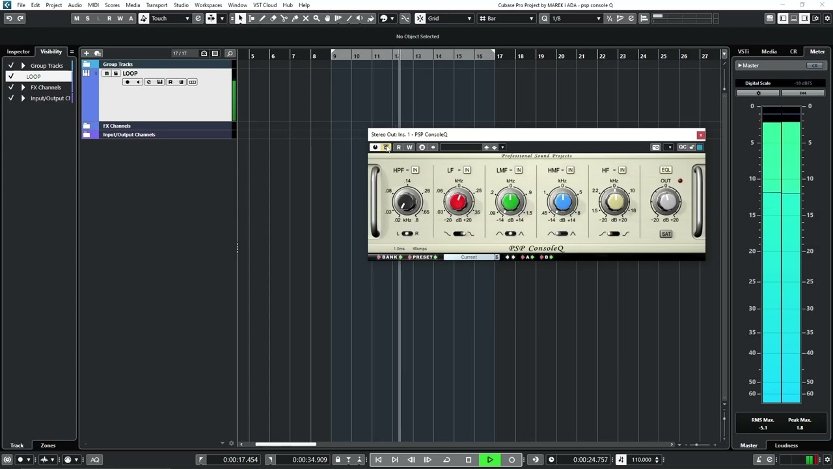Expand Group Tracks in Visibility list
This screenshot has height=469, width=833.
(x=23, y=66)
